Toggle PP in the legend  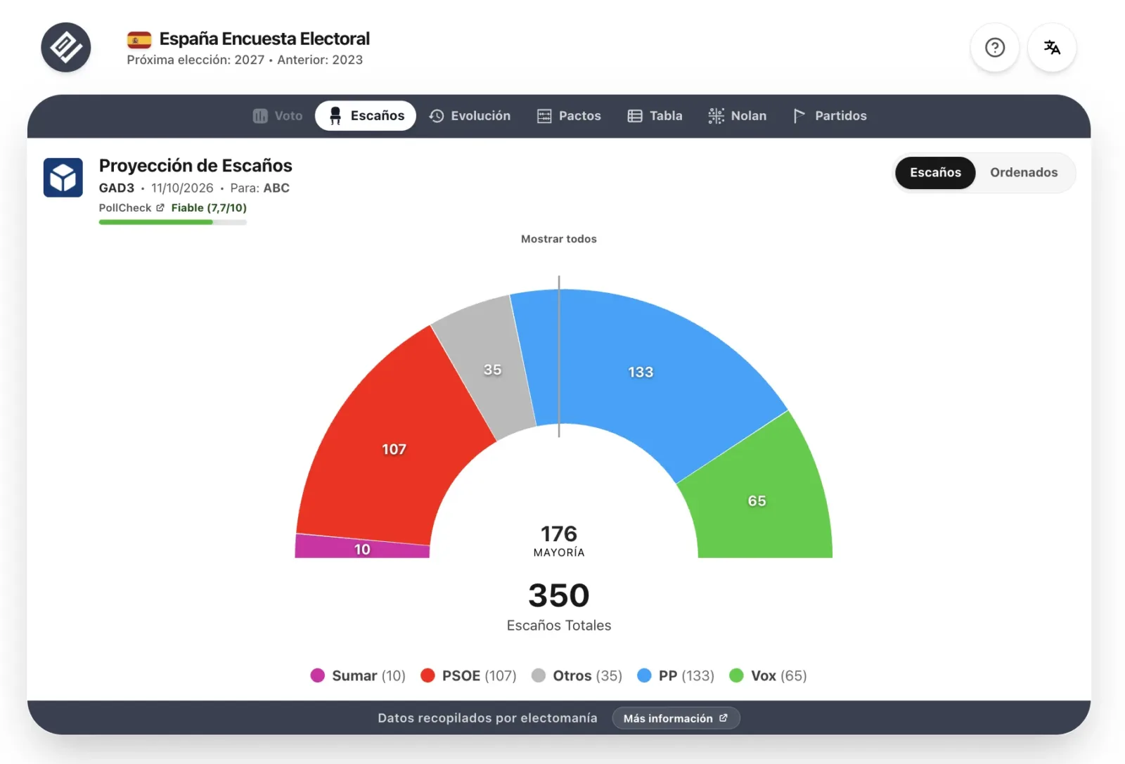(676, 676)
